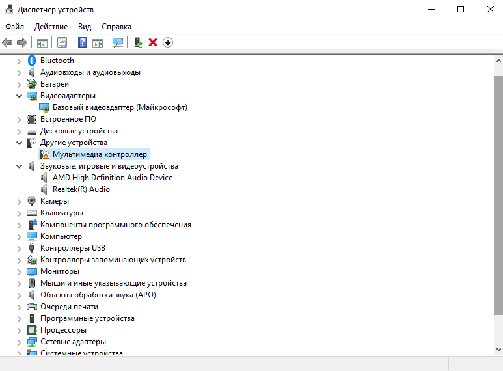Click the Forward arrow toolbar icon
Image resolution: width=503 pixels, height=371 pixels.
click(x=22, y=42)
